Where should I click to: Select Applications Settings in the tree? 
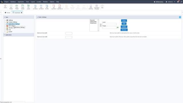click(14, 24)
